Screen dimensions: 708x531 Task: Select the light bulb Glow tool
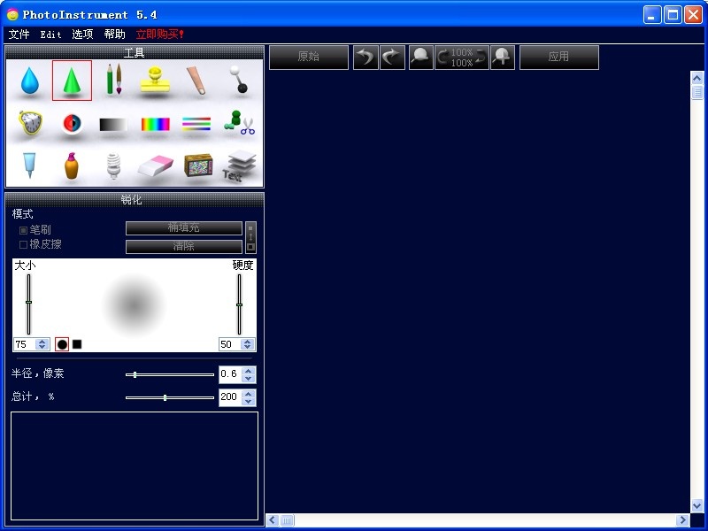[x=113, y=165]
